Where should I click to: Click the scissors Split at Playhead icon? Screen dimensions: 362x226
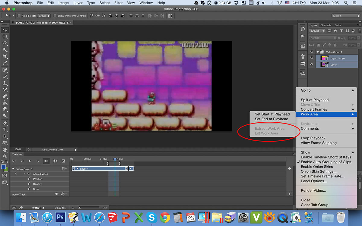[x=55, y=161]
